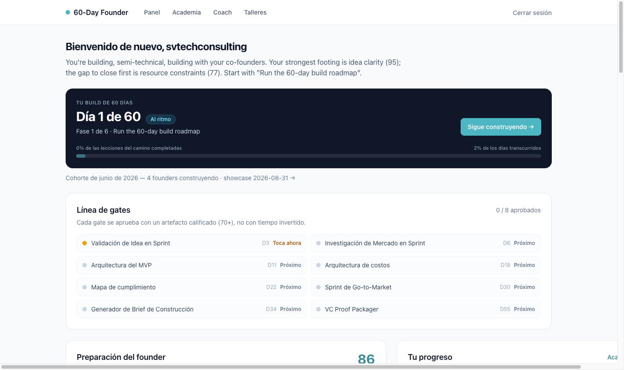This screenshot has height=370, width=624.
Task: Click the teal dot beside 60-Day Founder
Action: pyautogui.click(x=68, y=12)
